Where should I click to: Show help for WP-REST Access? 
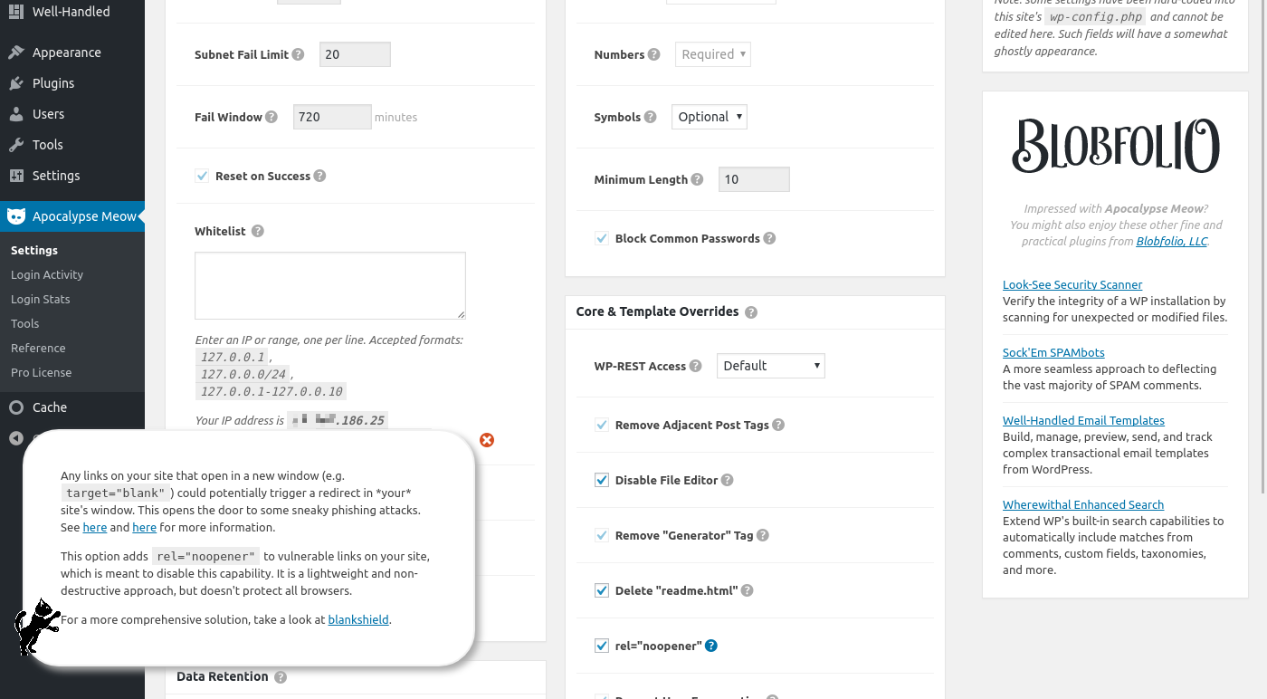pyautogui.click(x=695, y=366)
